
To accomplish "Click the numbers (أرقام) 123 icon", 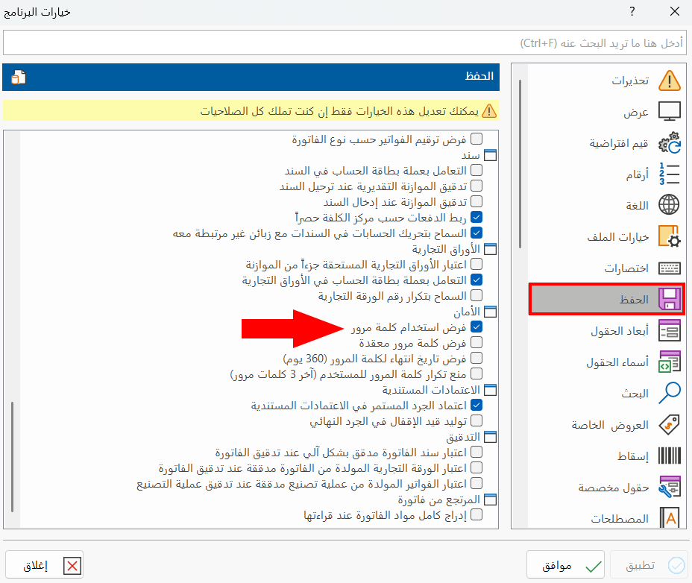I will click(669, 174).
